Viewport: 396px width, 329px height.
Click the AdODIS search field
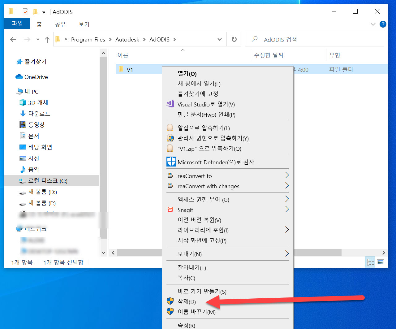(315, 39)
